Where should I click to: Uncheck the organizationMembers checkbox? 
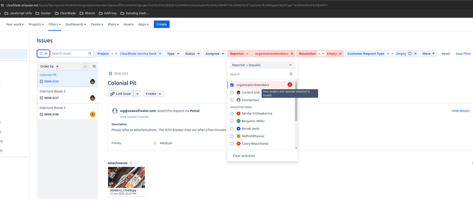click(232, 85)
